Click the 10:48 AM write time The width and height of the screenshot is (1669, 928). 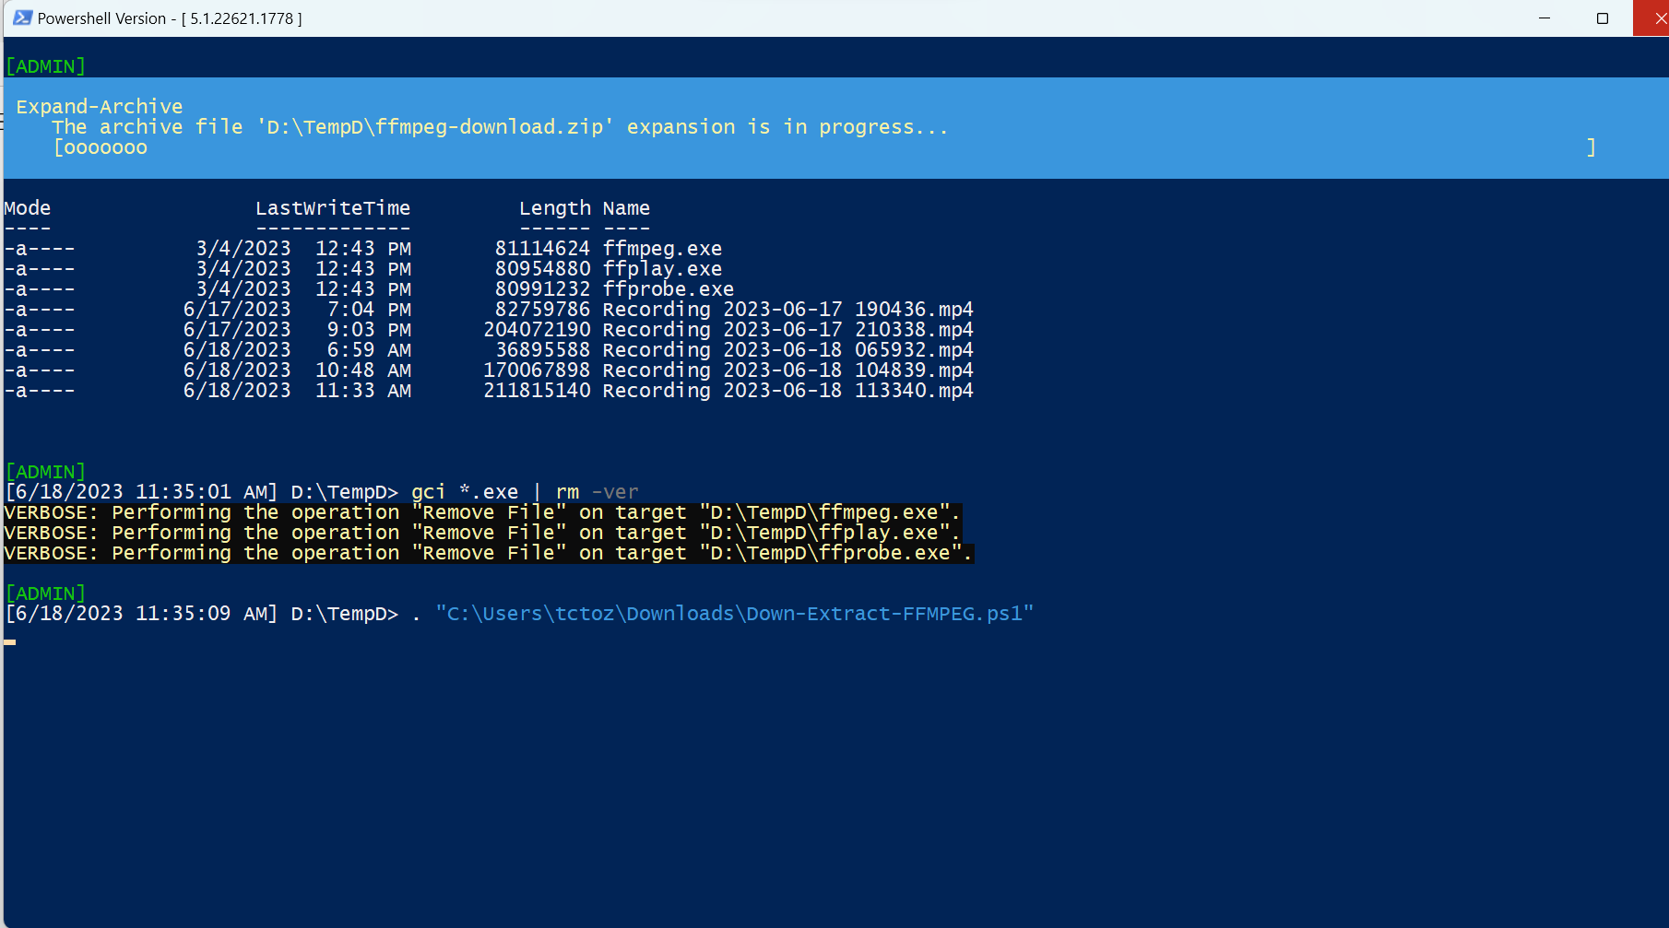tap(363, 370)
